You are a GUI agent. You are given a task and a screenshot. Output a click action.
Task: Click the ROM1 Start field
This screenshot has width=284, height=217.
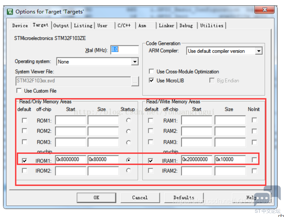click(x=71, y=120)
